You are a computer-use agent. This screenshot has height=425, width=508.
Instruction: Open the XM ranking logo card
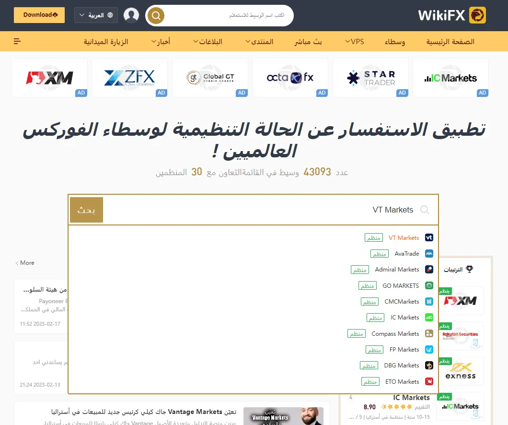(461, 301)
